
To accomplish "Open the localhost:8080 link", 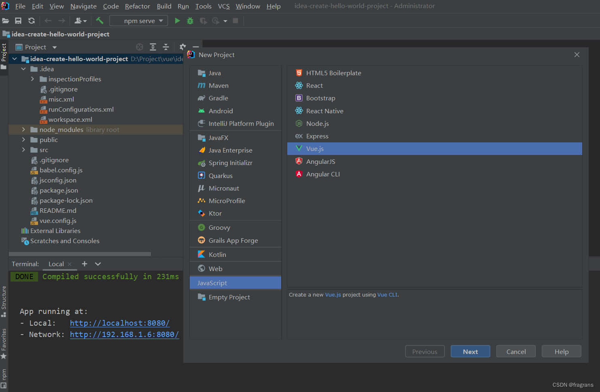I will tap(120, 323).
